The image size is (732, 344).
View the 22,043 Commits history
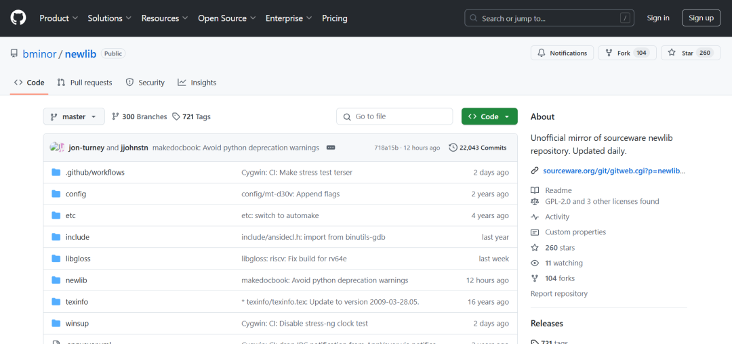[478, 148]
